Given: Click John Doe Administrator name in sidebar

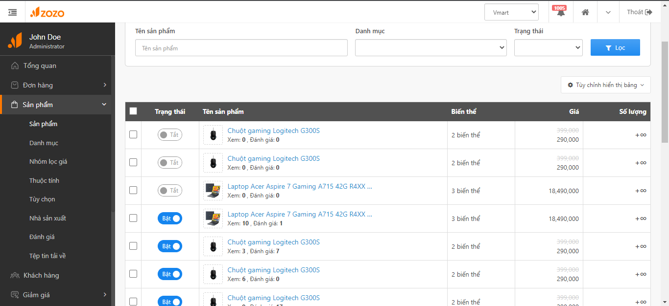Looking at the screenshot, I should click(47, 41).
